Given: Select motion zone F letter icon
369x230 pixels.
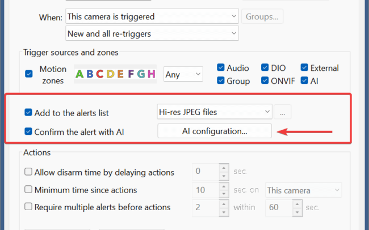Looking at the screenshot, I should point(131,74).
